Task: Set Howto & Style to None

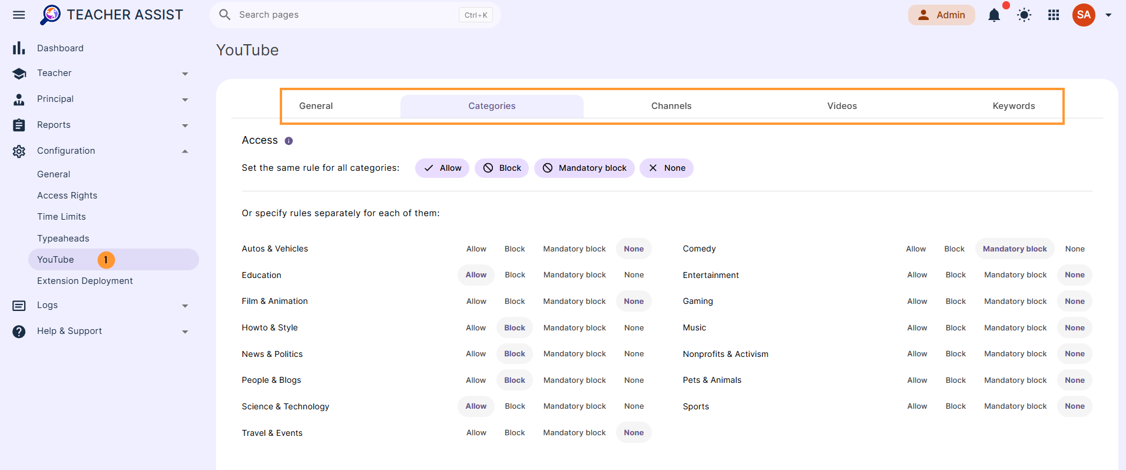Action: tap(634, 328)
